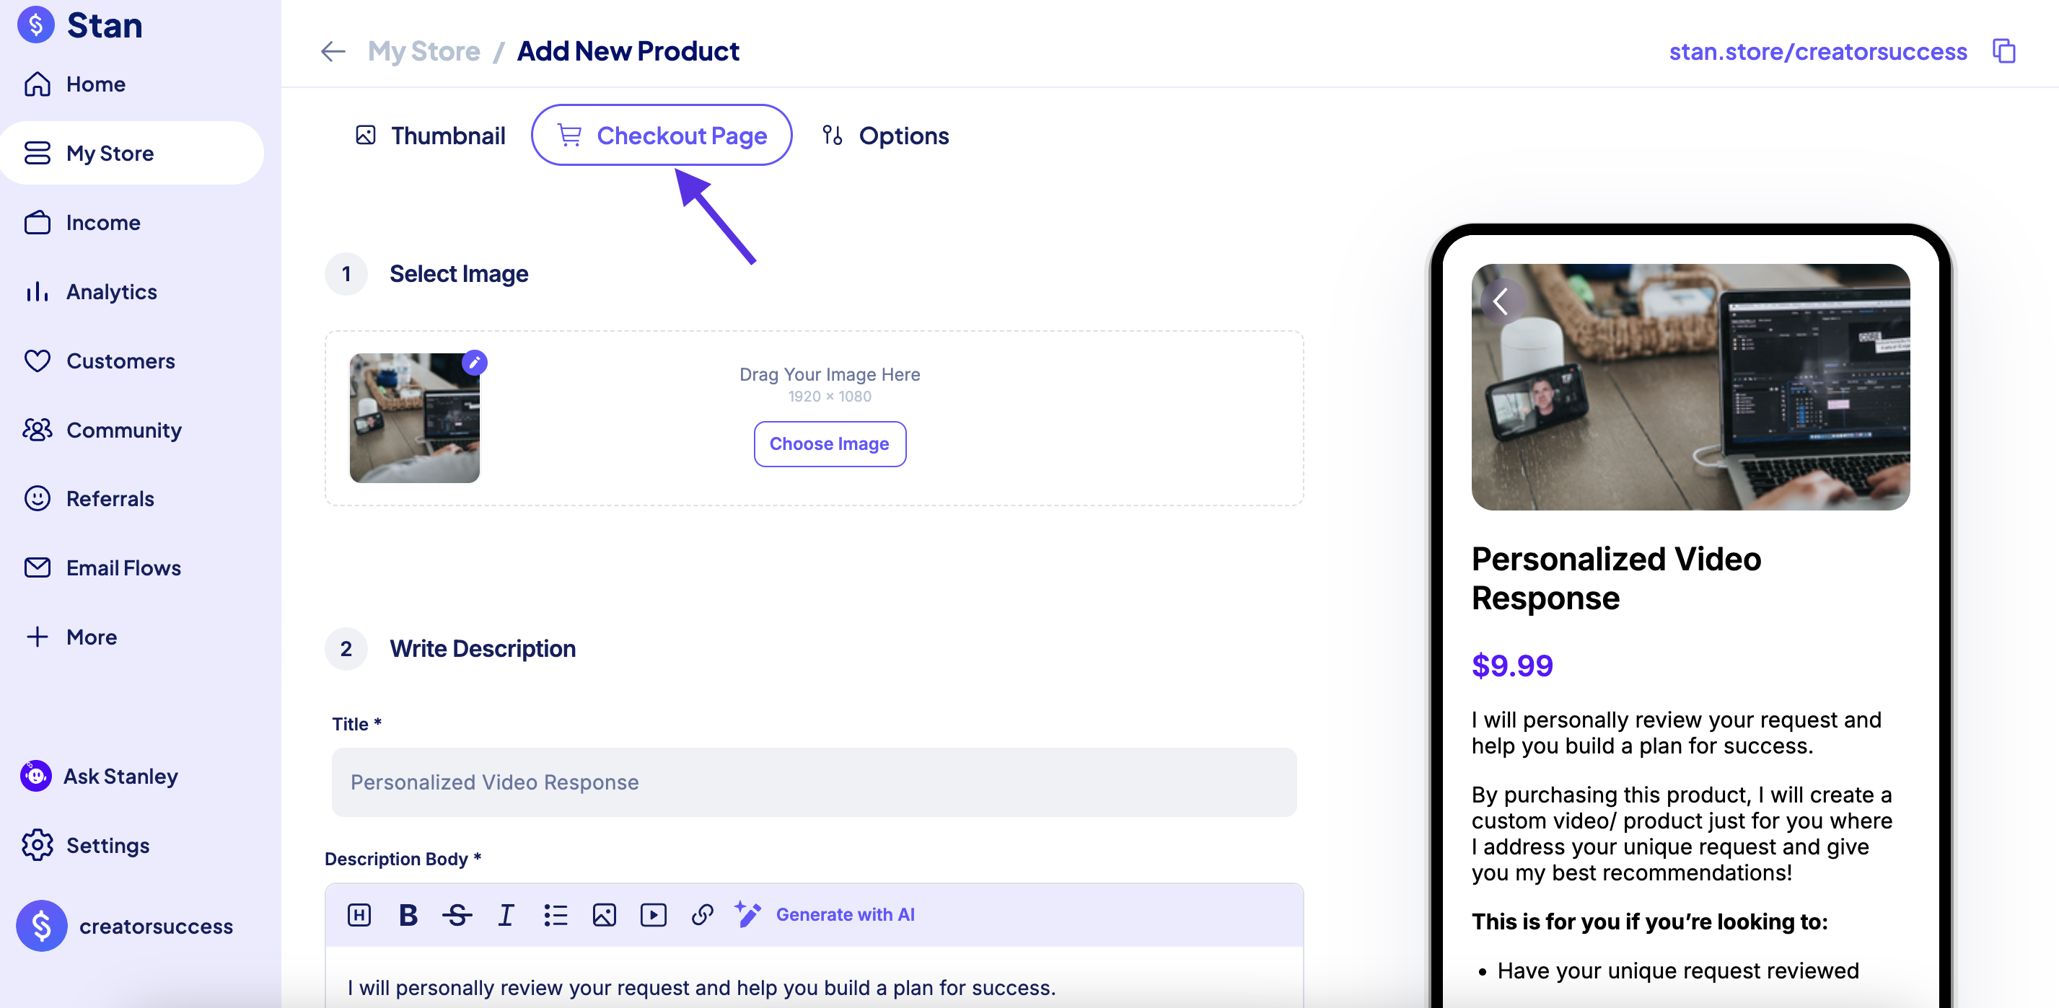Click Generate with AI
This screenshot has height=1008, width=2059.
point(824,914)
